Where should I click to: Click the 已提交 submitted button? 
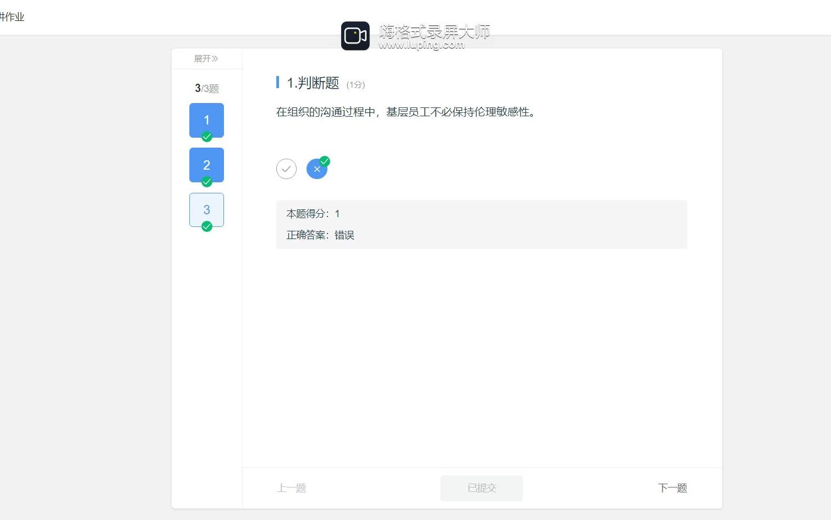[482, 488]
